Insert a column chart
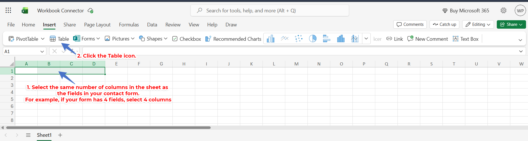This screenshot has height=141, width=528. 271,38
